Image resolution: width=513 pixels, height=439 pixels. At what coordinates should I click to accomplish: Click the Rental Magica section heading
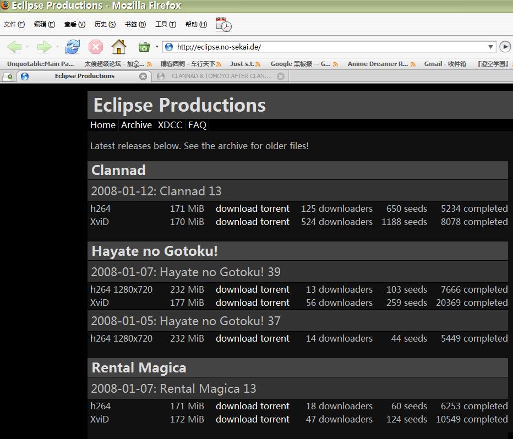tap(139, 367)
